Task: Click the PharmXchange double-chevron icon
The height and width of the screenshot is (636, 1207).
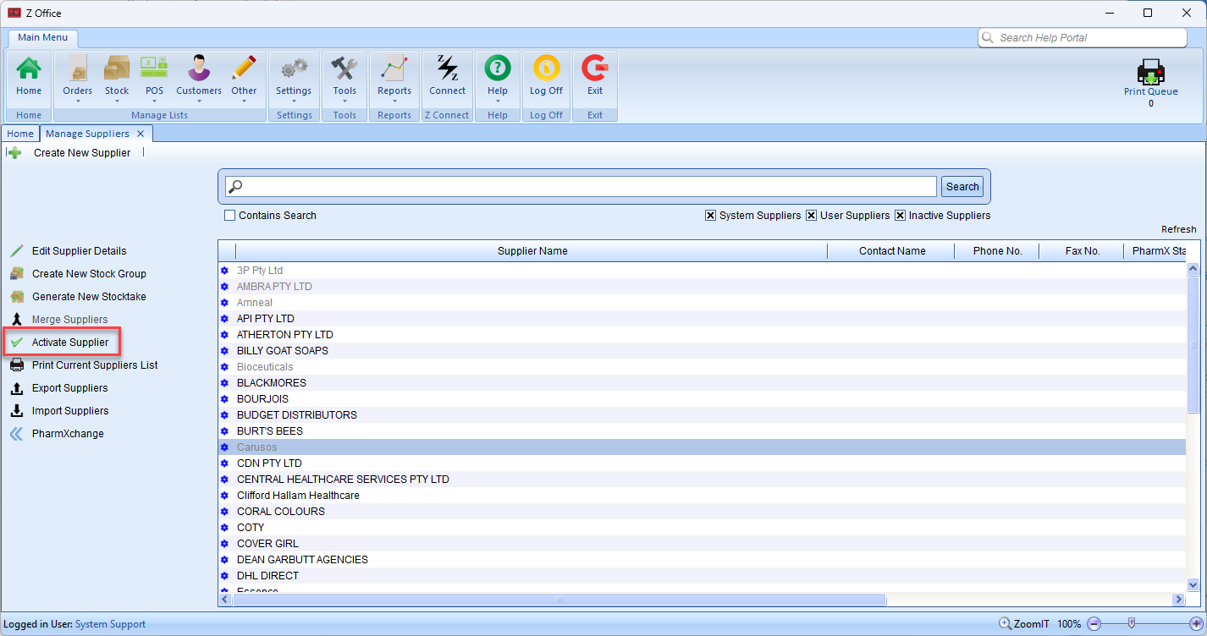Action: 16,434
